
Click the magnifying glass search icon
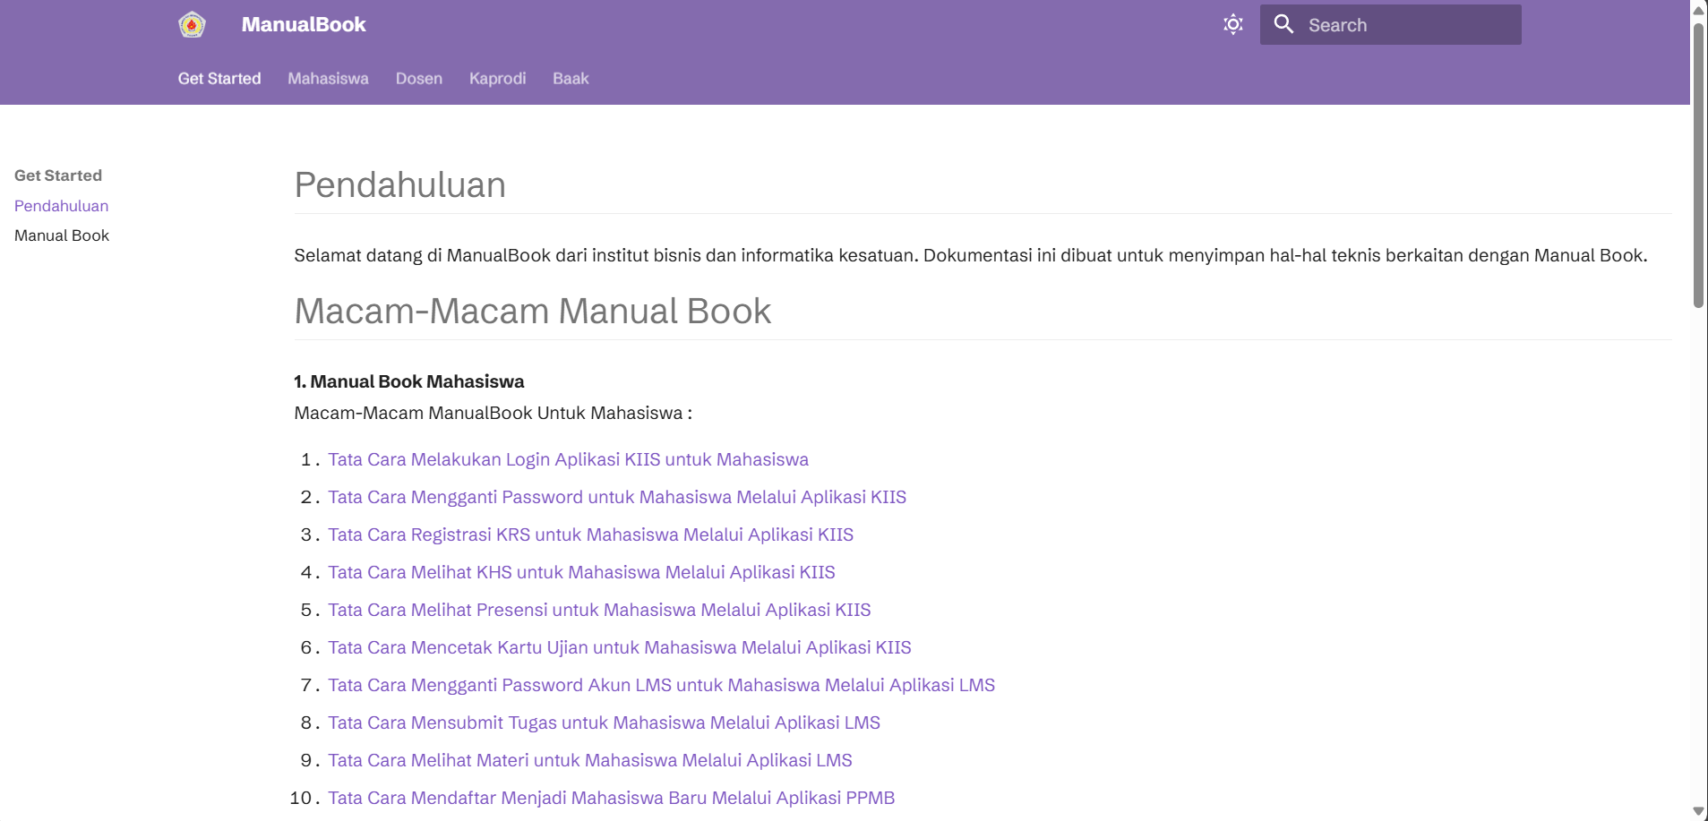(1283, 24)
